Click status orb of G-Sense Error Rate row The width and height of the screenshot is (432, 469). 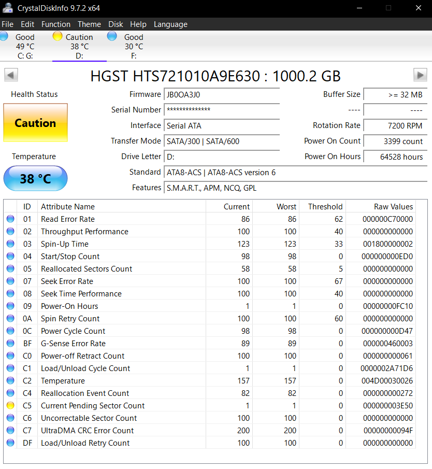pyautogui.click(x=10, y=344)
